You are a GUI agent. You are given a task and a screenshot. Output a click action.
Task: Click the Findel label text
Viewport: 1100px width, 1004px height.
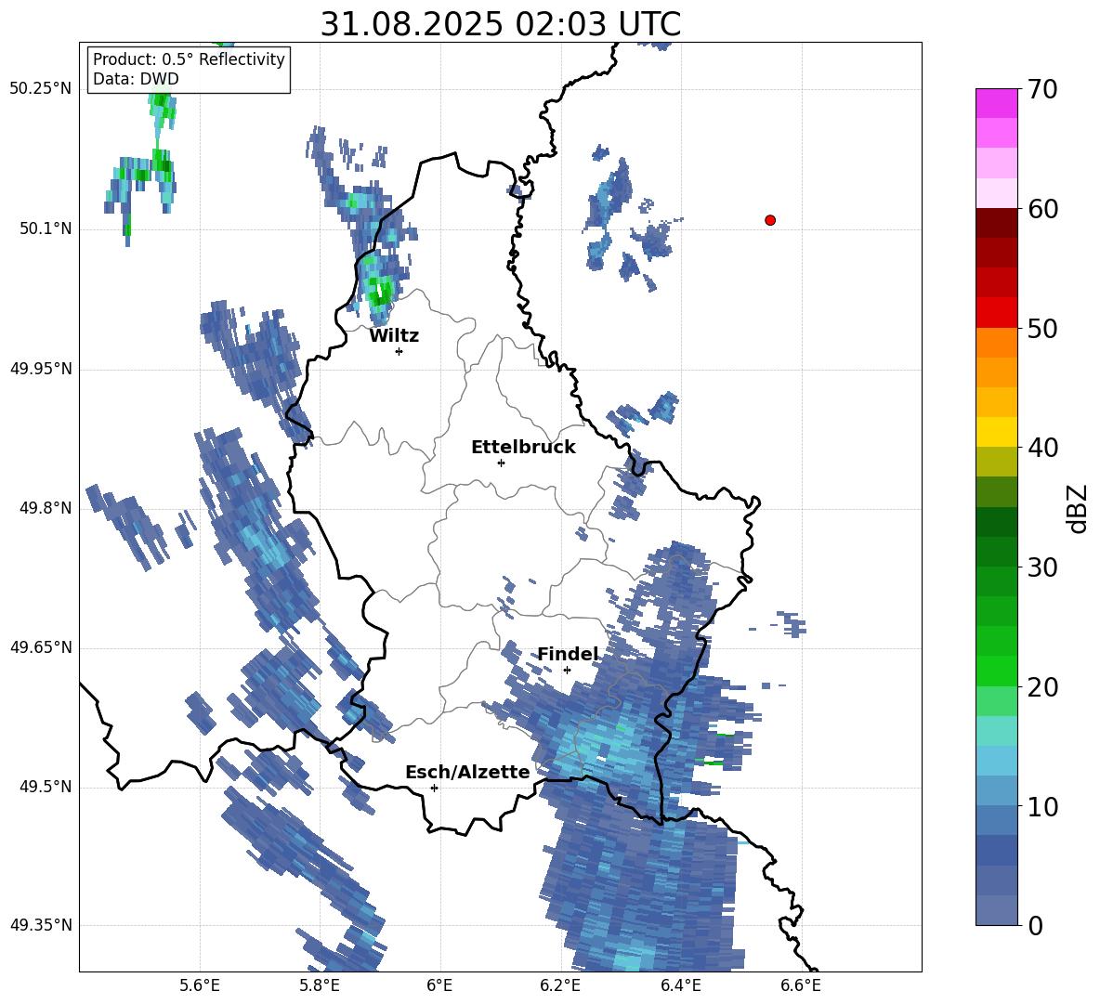(568, 654)
